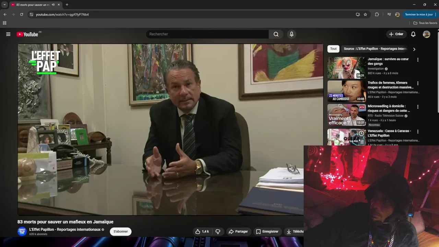Click the 83 morts video title text

tap(66, 222)
